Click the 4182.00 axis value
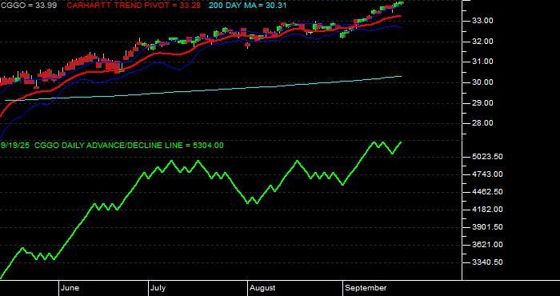This screenshot has width=560, height=296. [x=487, y=210]
